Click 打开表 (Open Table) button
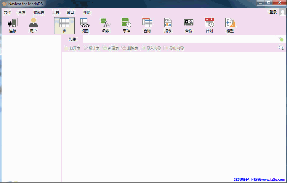 click(72, 48)
